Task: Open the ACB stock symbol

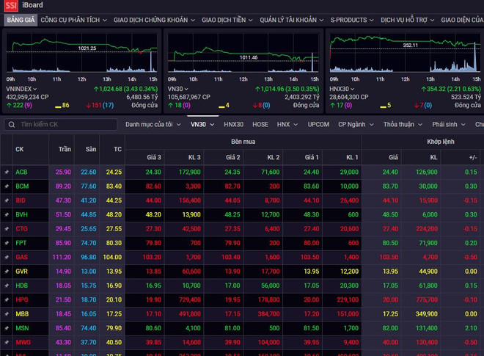Action: [x=21, y=172]
